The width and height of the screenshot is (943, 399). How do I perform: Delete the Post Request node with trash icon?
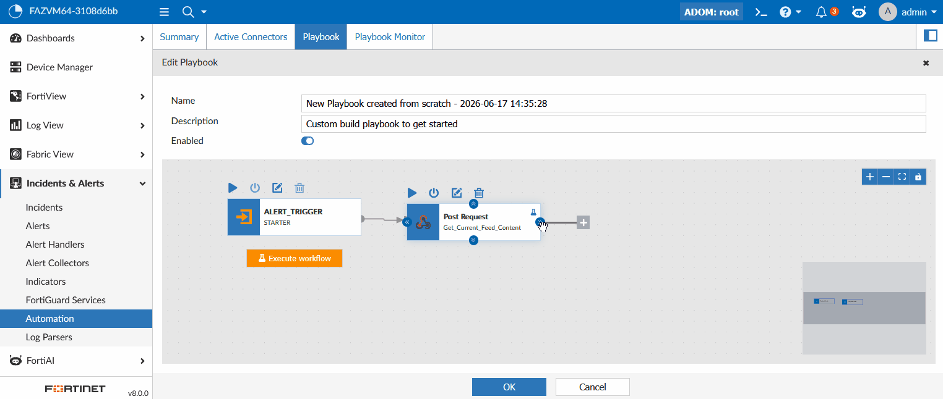[479, 193]
